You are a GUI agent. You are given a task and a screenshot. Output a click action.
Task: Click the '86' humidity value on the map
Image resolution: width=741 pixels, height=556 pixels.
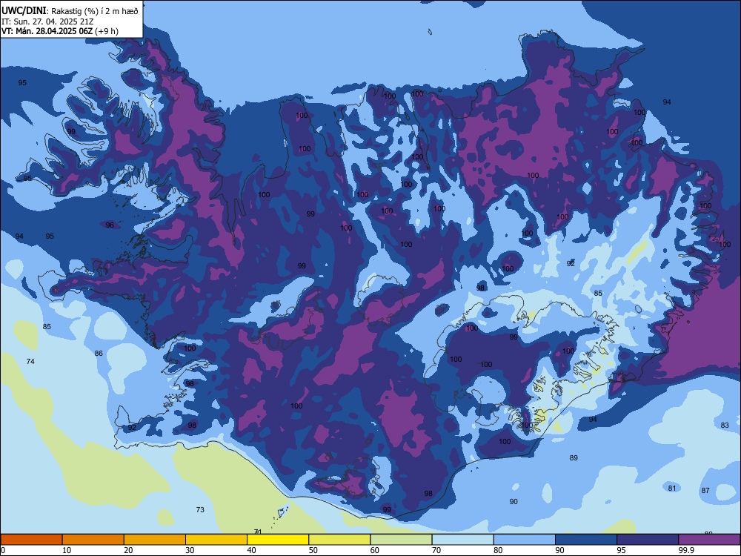[99, 353]
